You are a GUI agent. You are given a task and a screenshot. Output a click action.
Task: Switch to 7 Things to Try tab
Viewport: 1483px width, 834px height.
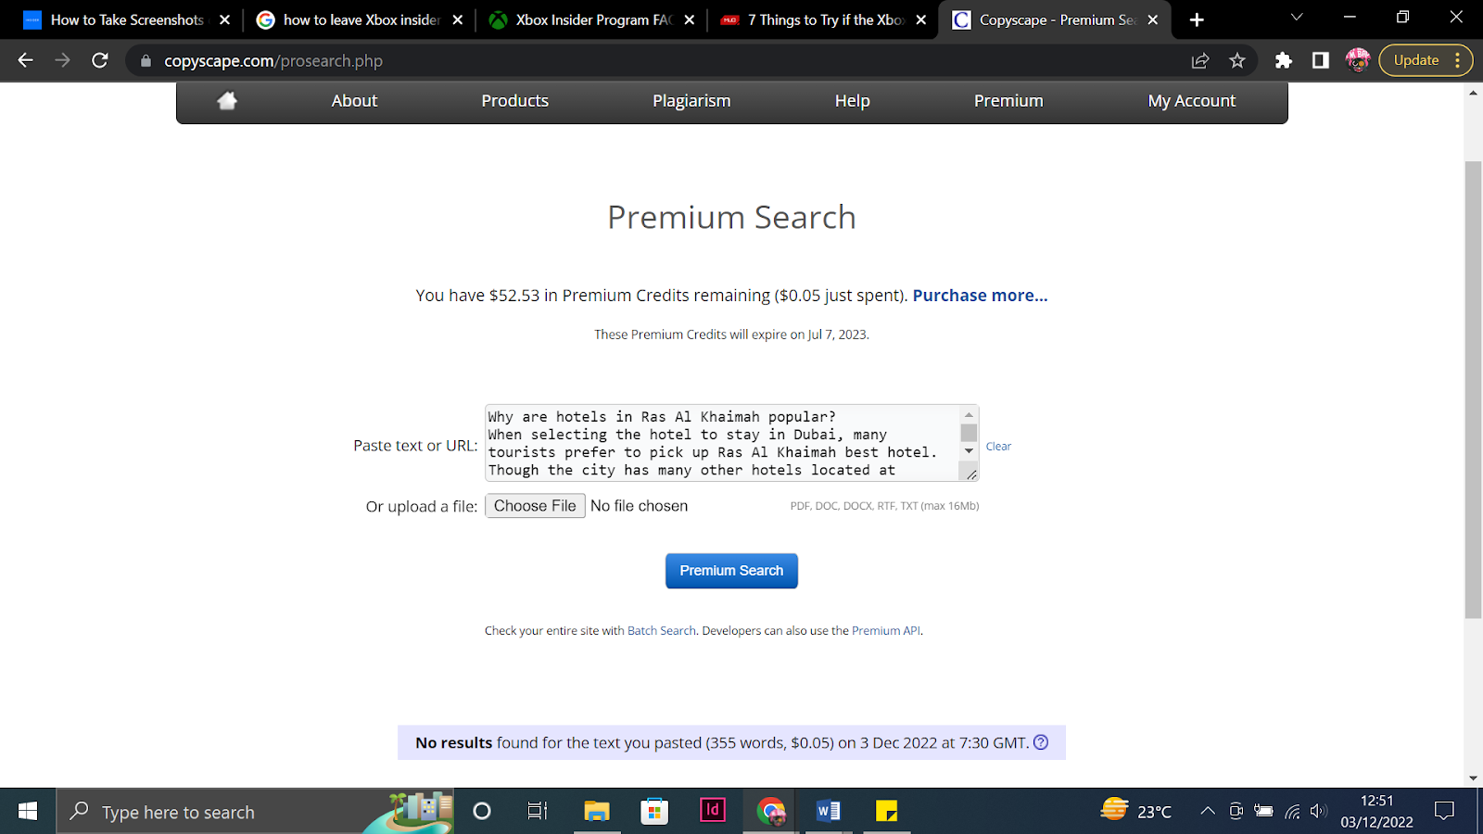(825, 19)
